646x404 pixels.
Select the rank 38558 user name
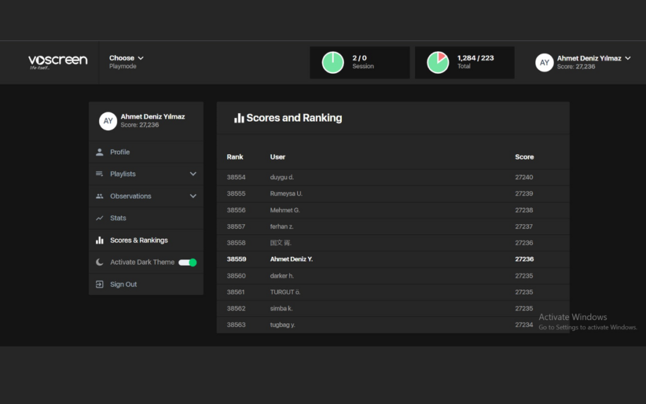coord(281,243)
